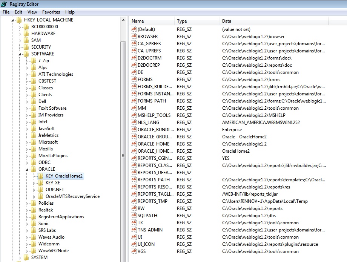The height and width of the screenshot is (262, 347).
Task: Select the KEY_OracleHome2 folder icon
Action: point(40,176)
